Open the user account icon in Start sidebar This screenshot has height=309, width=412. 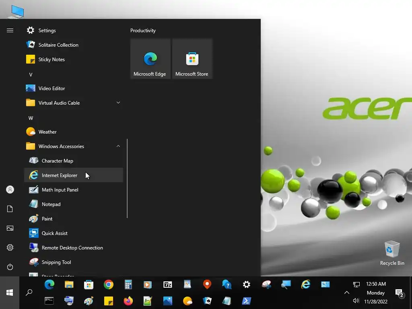[10, 190]
